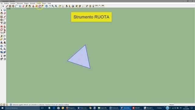Open Get Models from 3D Warehouse
The image size is (195, 110).
point(76,6)
